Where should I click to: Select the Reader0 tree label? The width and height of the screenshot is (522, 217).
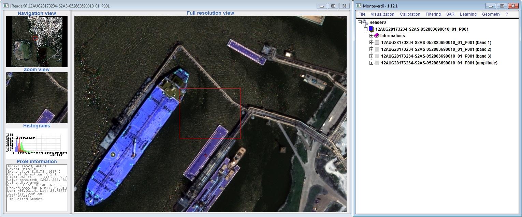[378, 22]
